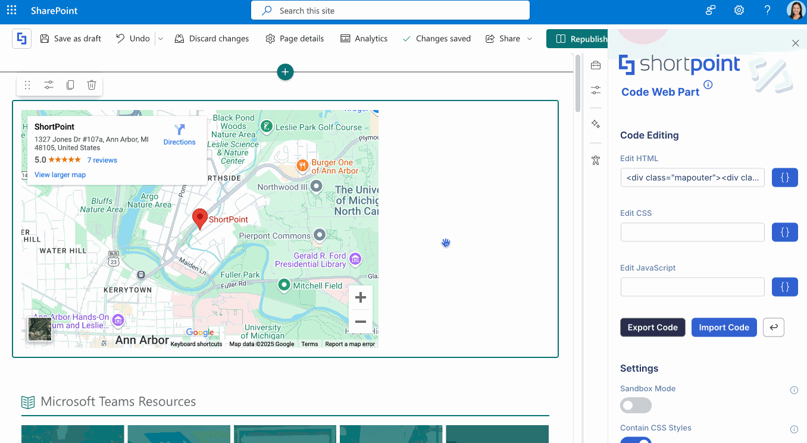The image size is (807, 443).
Task: Click the Edit JavaScript input field
Action: click(692, 287)
